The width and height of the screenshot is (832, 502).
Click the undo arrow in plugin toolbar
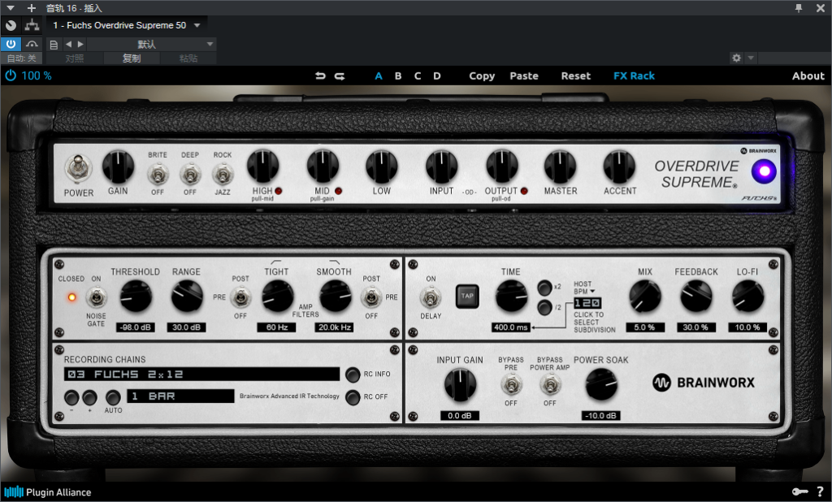320,76
